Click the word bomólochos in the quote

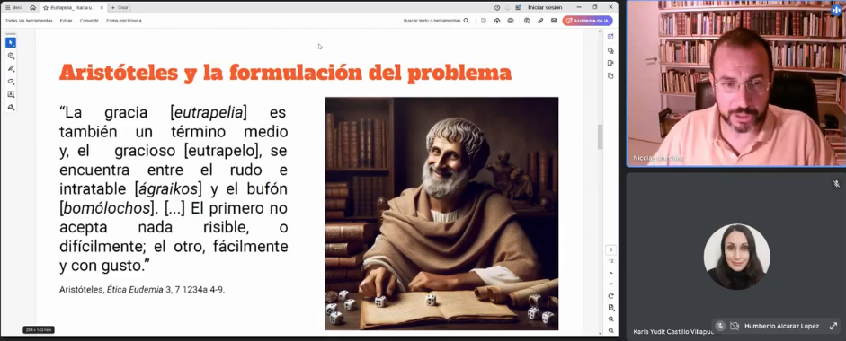106,208
